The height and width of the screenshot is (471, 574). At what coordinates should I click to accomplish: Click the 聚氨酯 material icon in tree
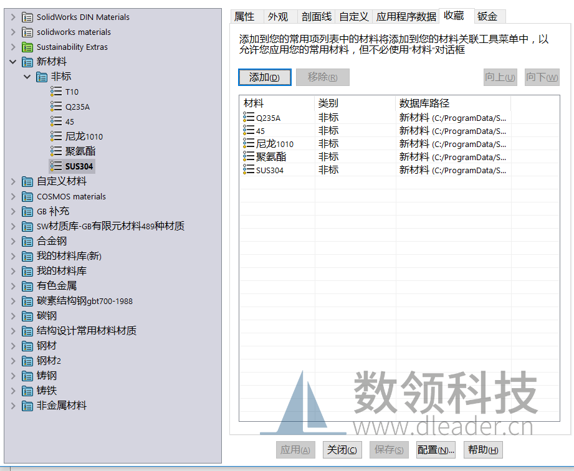(56, 151)
